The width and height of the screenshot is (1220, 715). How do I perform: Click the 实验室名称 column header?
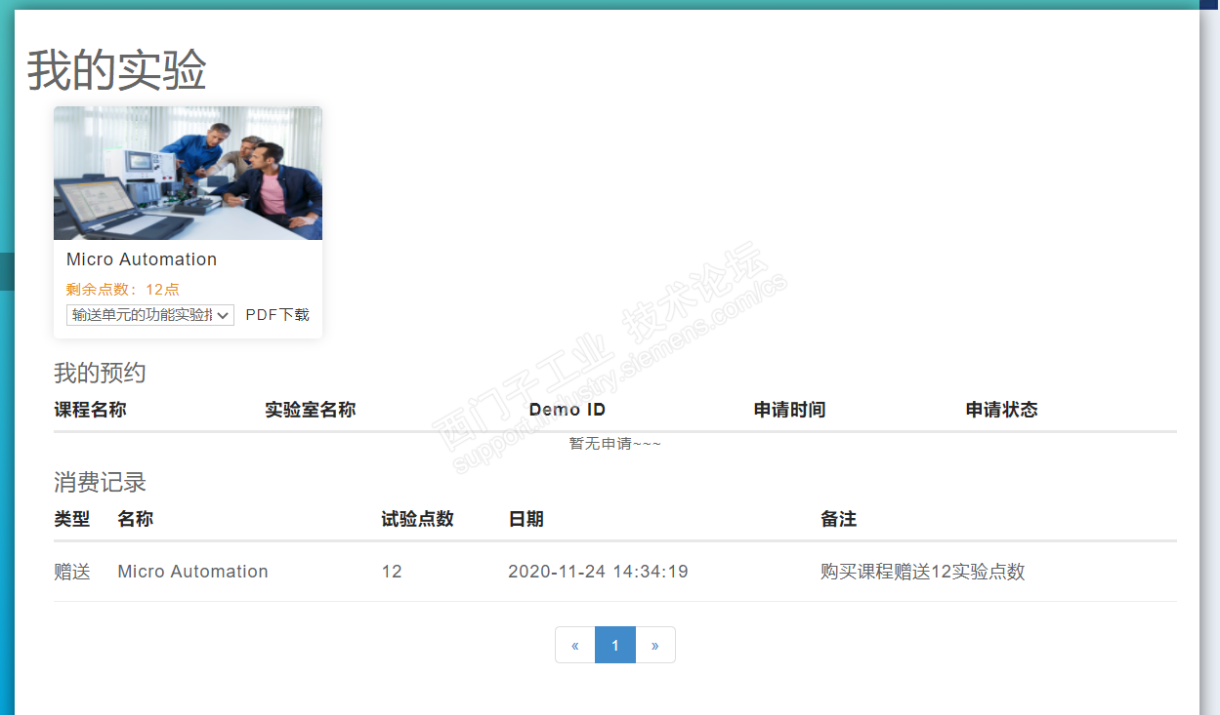coord(311,410)
